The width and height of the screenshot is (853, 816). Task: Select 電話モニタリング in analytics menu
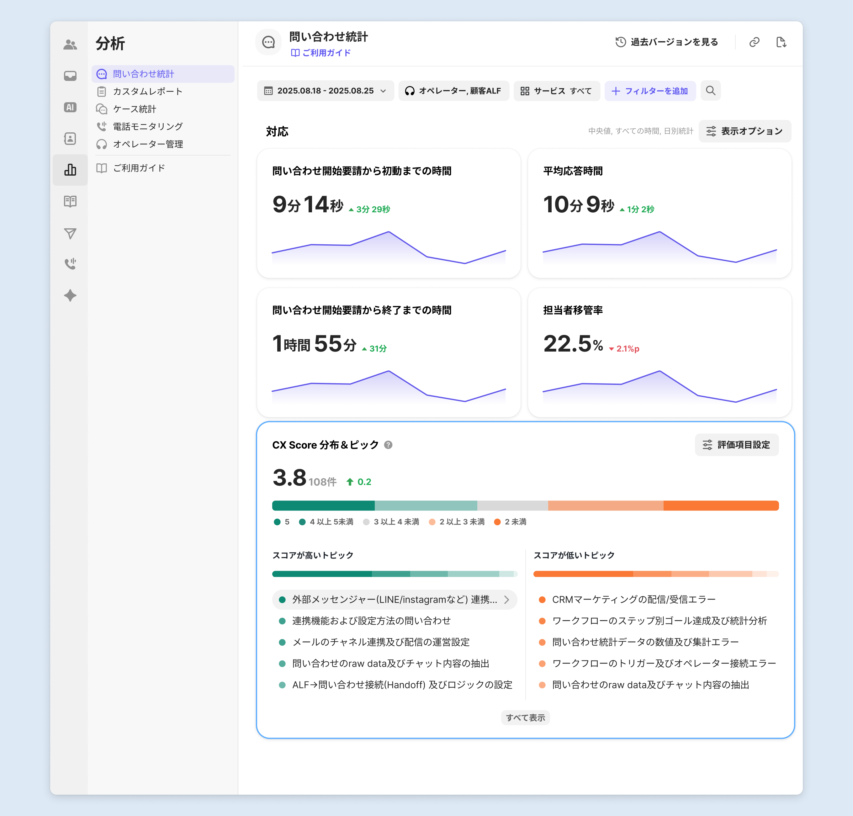click(x=147, y=127)
